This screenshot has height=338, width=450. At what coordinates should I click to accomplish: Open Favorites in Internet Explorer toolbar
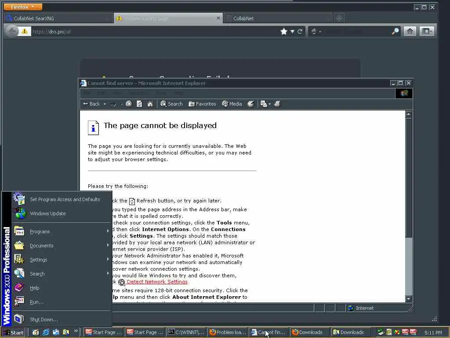tap(202, 104)
